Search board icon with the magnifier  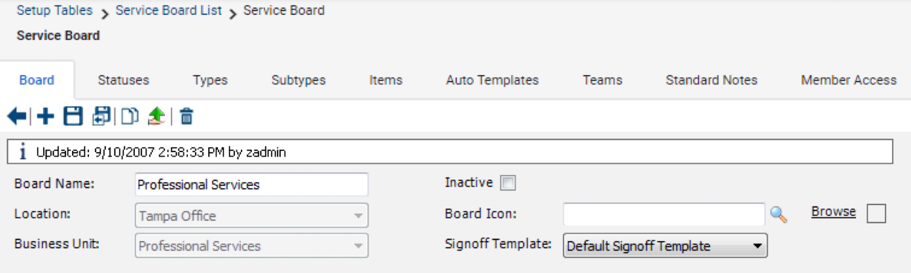tap(779, 214)
